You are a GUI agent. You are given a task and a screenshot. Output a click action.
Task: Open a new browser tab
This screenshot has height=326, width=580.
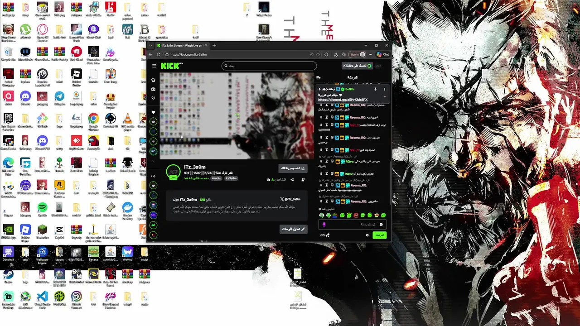pyautogui.click(x=214, y=45)
